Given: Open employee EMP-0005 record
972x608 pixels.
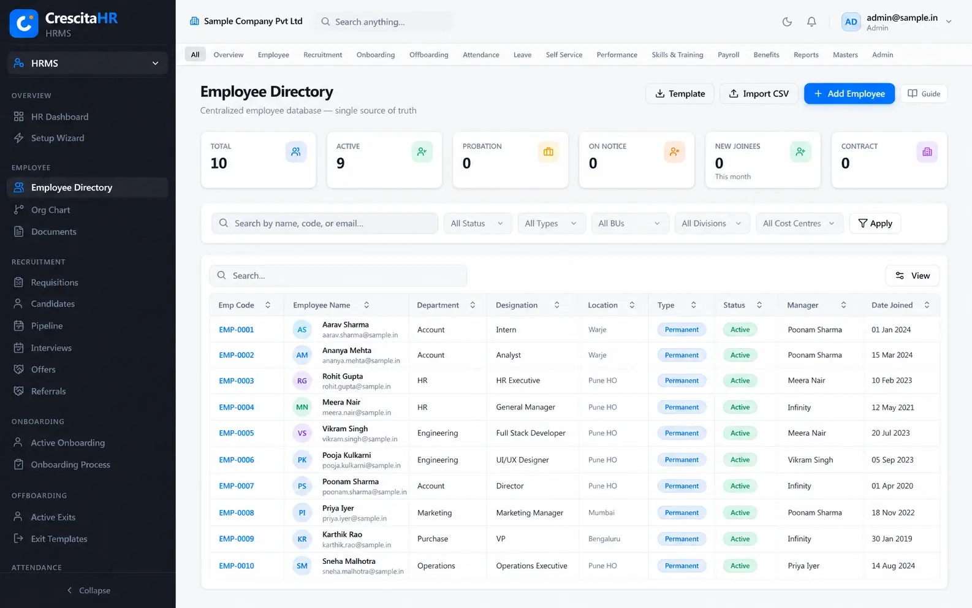Looking at the screenshot, I should (237, 433).
